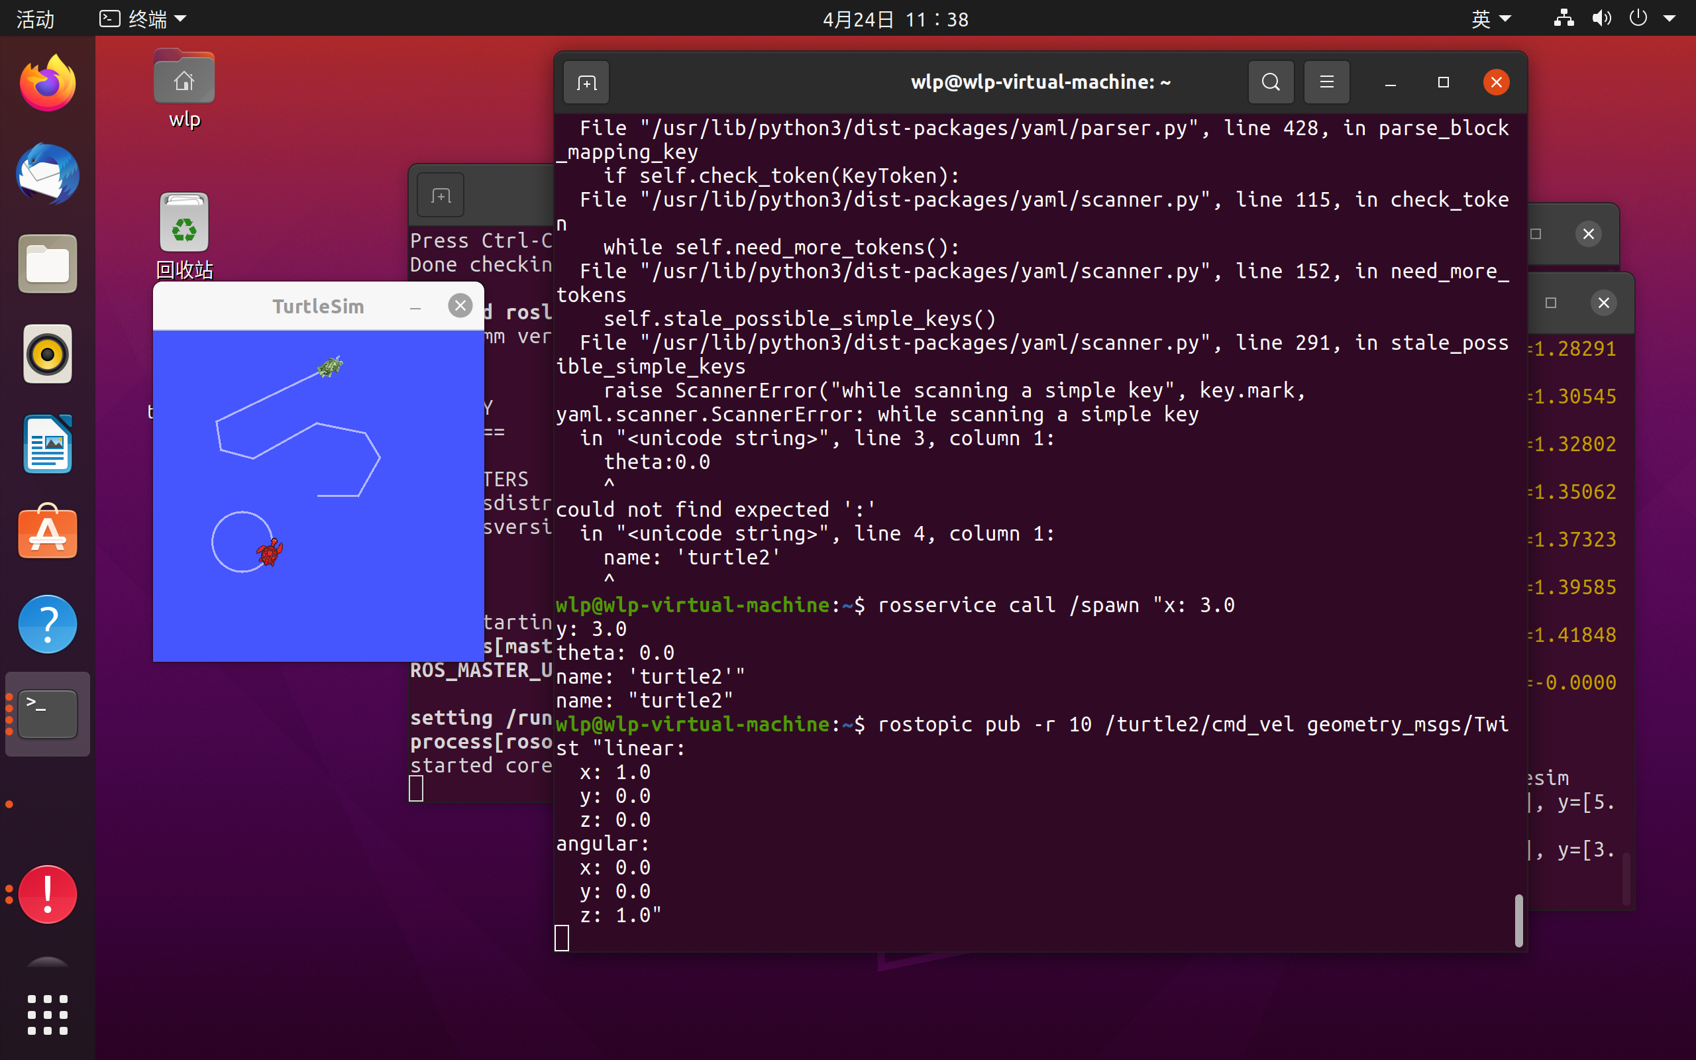Click the 活动 Activities button

coord(35,19)
